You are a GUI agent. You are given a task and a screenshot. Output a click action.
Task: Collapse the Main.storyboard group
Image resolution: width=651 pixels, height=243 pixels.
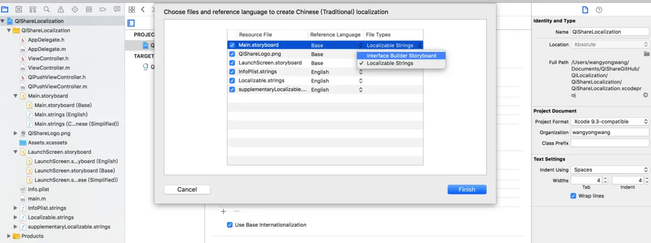pos(15,96)
